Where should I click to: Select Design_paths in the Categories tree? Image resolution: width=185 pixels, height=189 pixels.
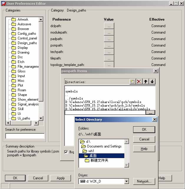pos(24,43)
